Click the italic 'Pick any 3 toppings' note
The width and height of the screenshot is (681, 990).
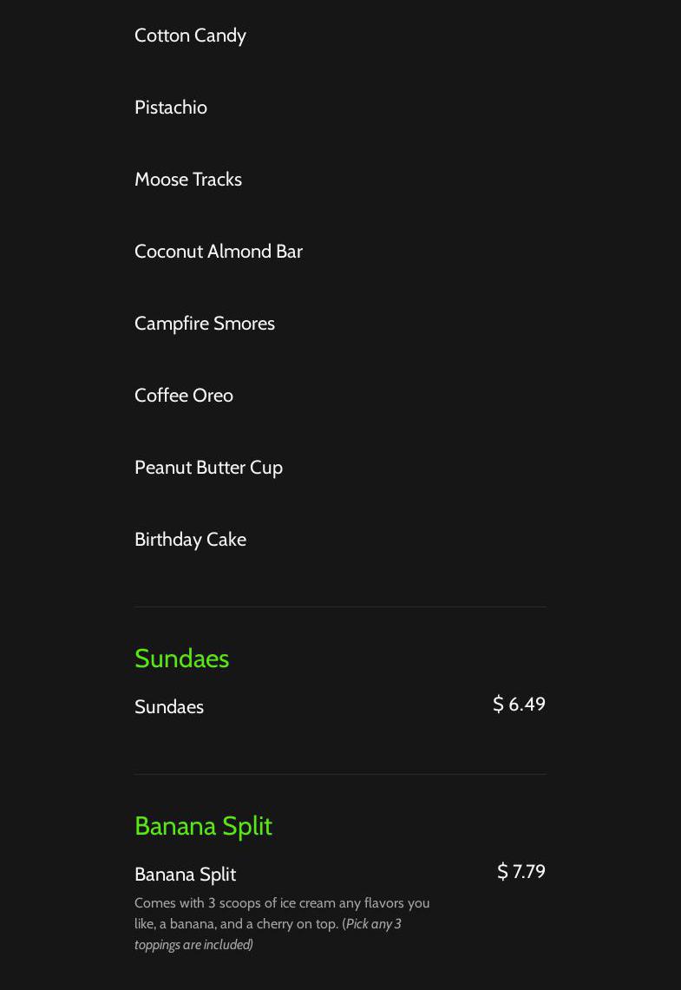click(267, 934)
